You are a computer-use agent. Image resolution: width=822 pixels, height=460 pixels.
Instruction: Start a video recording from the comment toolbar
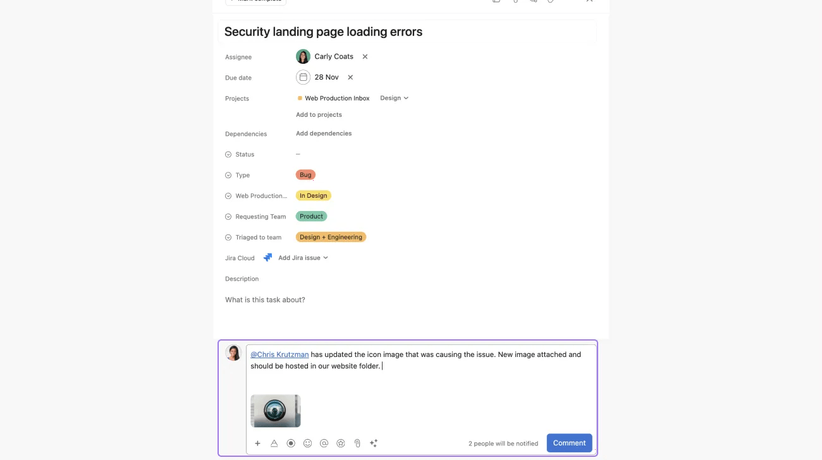click(x=291, y=443)
